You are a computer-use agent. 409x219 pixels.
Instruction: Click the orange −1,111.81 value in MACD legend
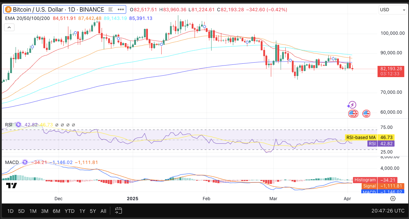pyautogui.click(x=86, y=163)
